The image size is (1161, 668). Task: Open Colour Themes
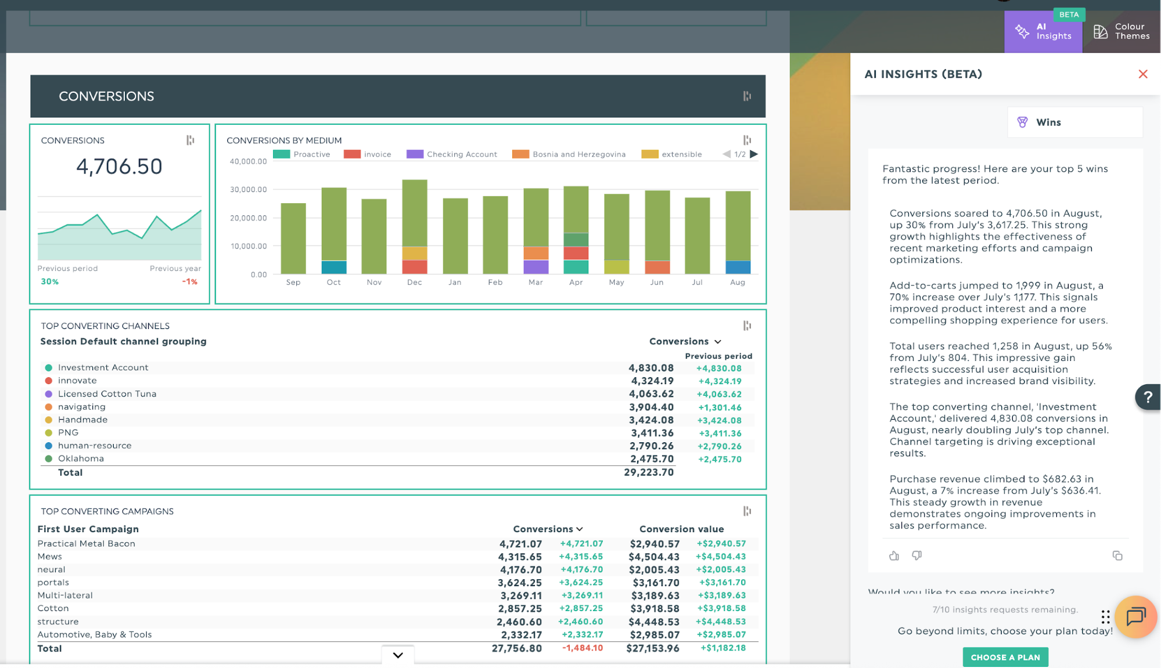(1122, 31)
